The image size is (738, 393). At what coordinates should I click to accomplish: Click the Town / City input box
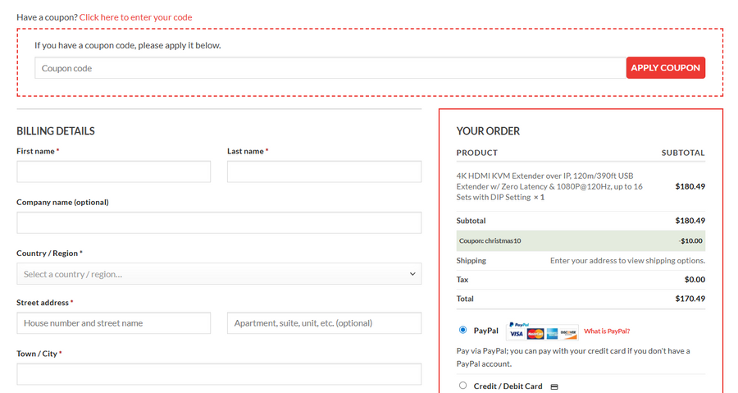tap(218, 374)
